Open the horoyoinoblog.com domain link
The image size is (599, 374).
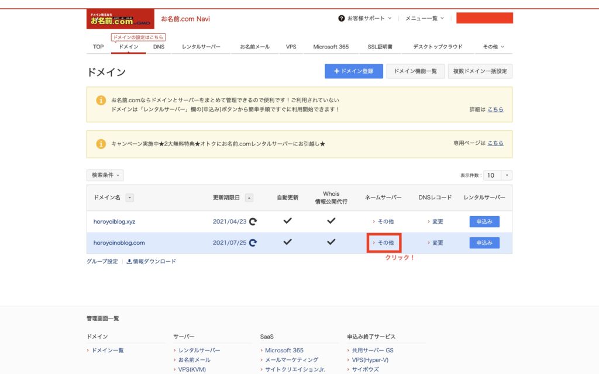119,243
